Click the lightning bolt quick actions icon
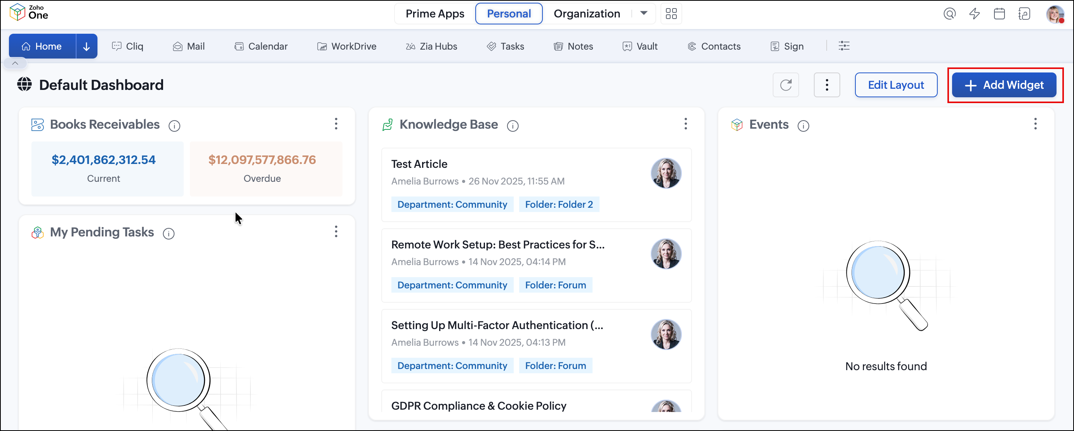The width and height of the screenshot is (1074, 431). tap(974, 14)
